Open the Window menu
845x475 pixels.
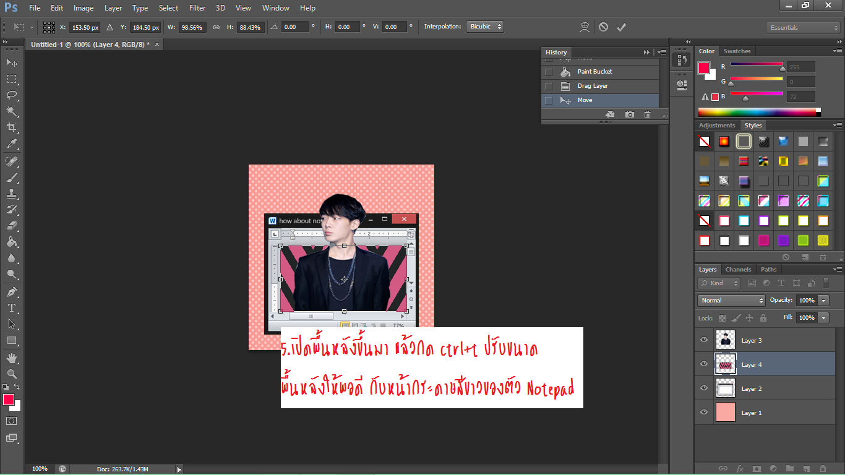click(276, 8)
